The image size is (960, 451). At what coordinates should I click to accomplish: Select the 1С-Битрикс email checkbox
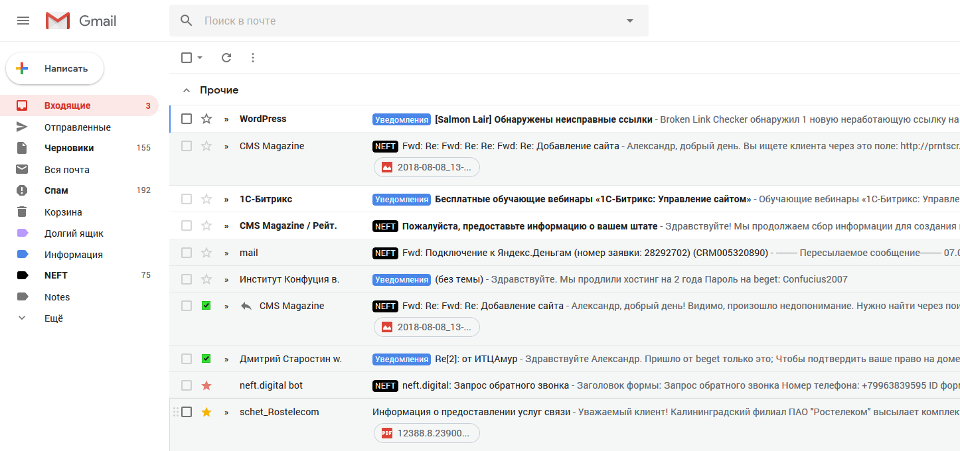point(187,199)
